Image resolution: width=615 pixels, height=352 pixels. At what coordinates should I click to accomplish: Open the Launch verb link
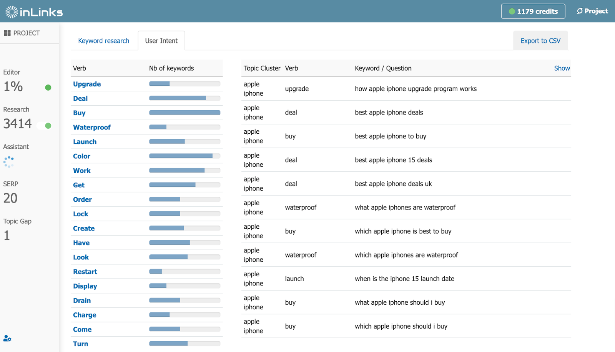coord(85,142)
